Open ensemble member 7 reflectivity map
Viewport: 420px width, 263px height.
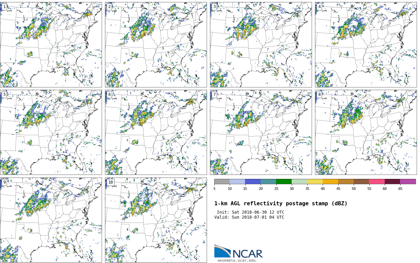coord(261,132)
